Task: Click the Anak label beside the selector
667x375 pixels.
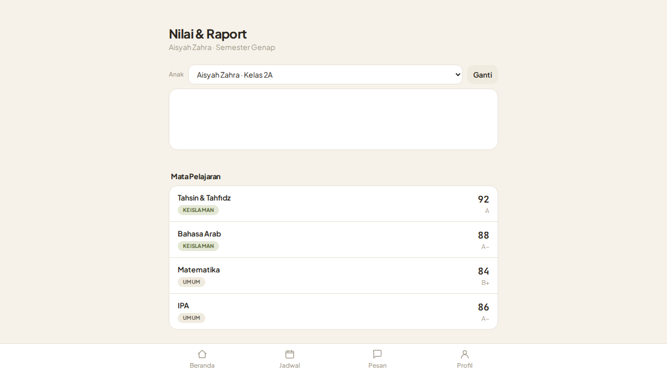Action: pyautogui.click(x=176, y=74)
